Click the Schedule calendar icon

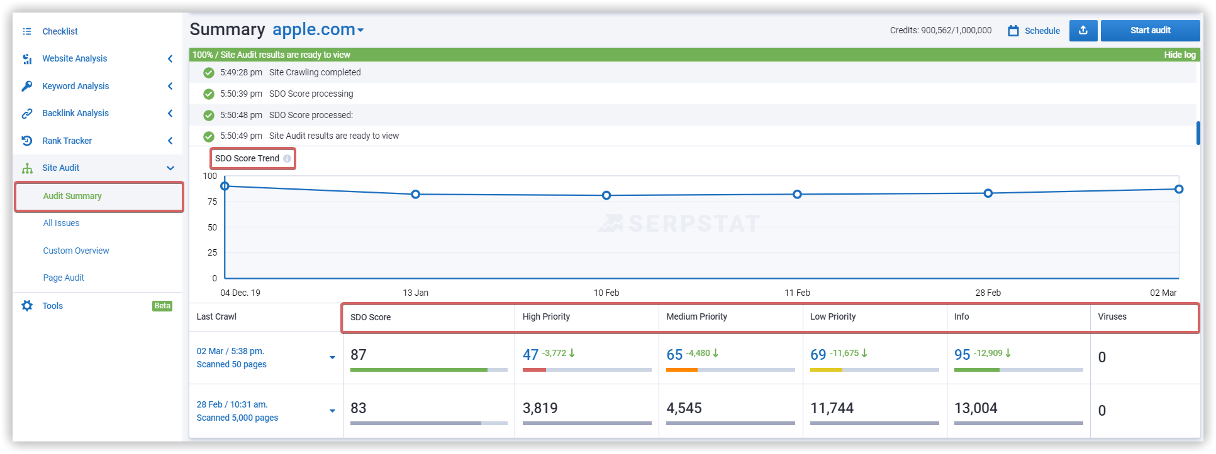[1013, 31]
